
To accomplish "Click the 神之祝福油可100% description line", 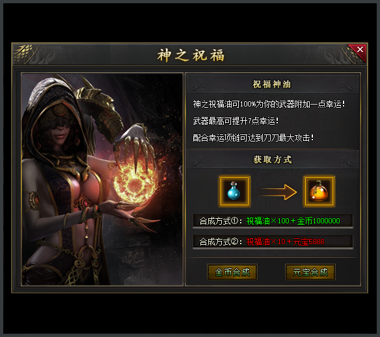I will (269, 105).
